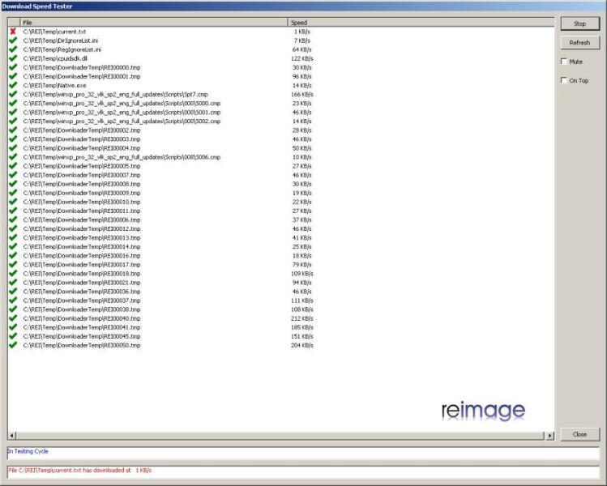Click the green check beside S000.cmp
The width and height of the screenshot is (607, 486).
tap(13, 103)
